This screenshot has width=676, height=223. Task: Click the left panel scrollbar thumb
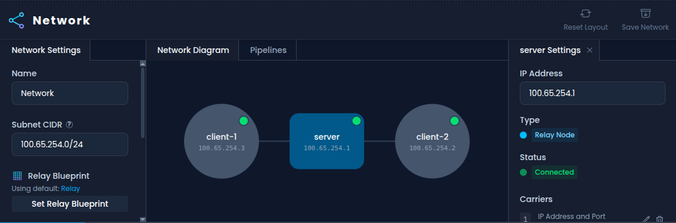click(x=143, y=102)
